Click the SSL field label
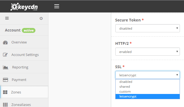 click(x=118, y=67)
